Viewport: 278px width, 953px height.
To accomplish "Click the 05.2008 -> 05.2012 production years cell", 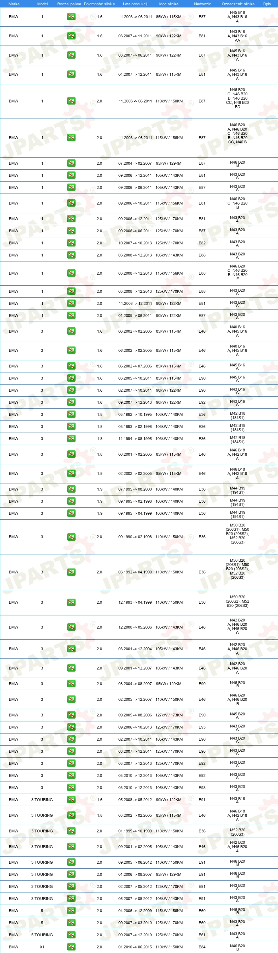I will (x=135, y=799).
